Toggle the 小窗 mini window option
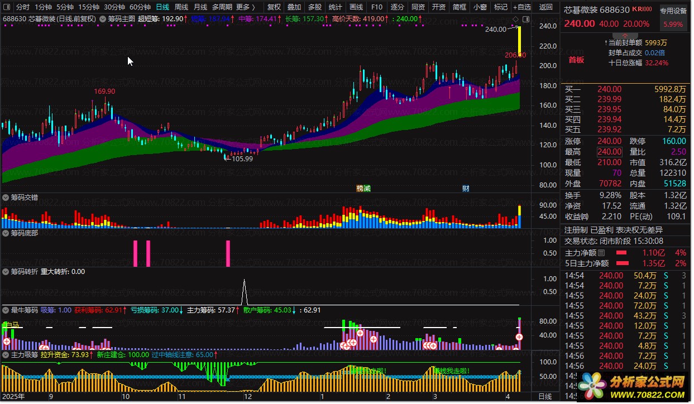This screenshot has height=404, width=694. (480, 7)
